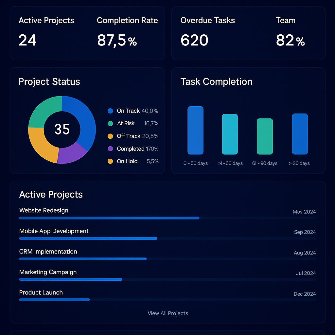Click the bar above 0 – 50 days

click(195, 130)
